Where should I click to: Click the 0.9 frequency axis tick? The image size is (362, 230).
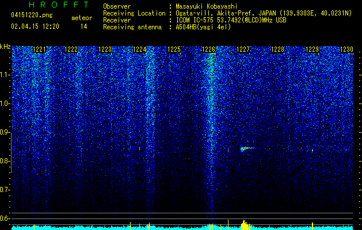pyautogui.click(x=5, y=132)
